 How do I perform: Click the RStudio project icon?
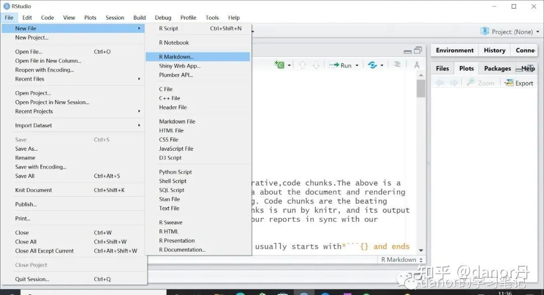pos(484,31)
